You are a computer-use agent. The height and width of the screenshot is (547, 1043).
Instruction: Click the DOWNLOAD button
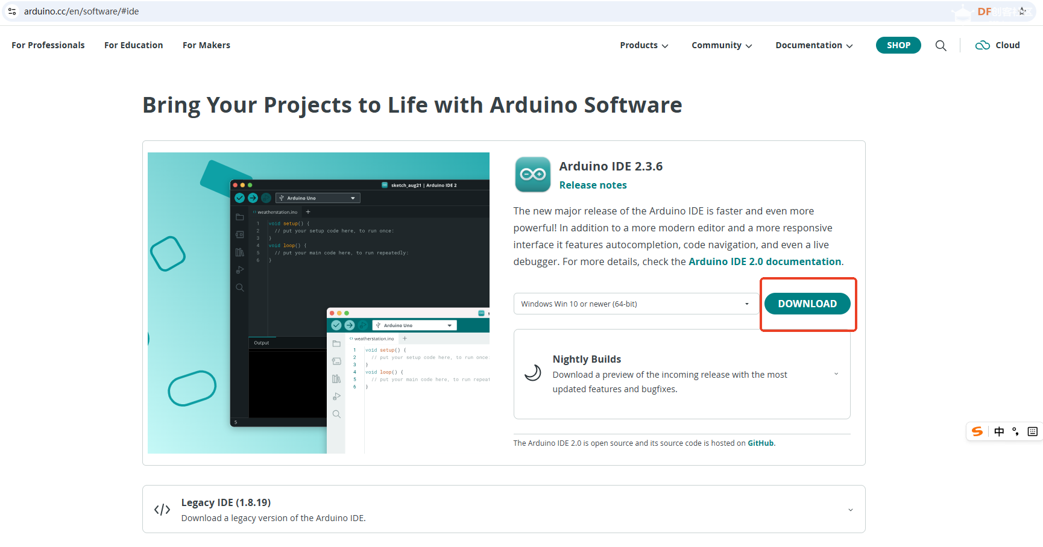[x=807, y=304]
